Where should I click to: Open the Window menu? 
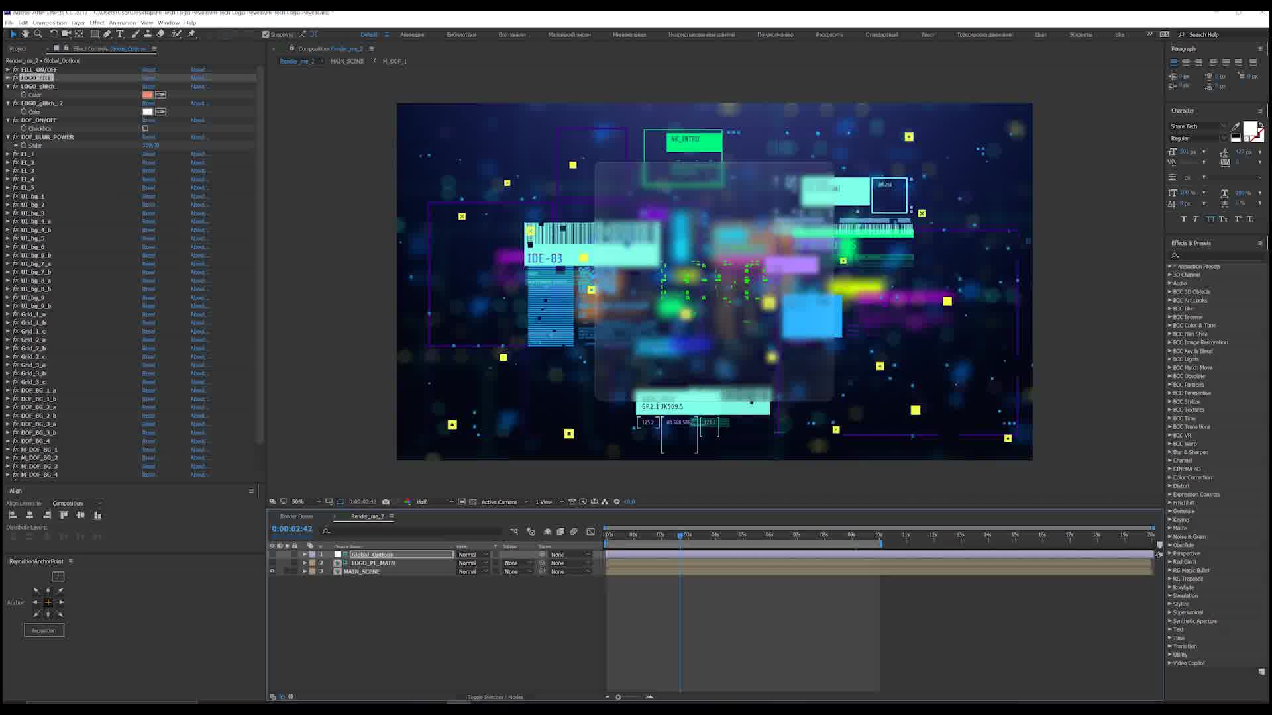click(168, 23)
